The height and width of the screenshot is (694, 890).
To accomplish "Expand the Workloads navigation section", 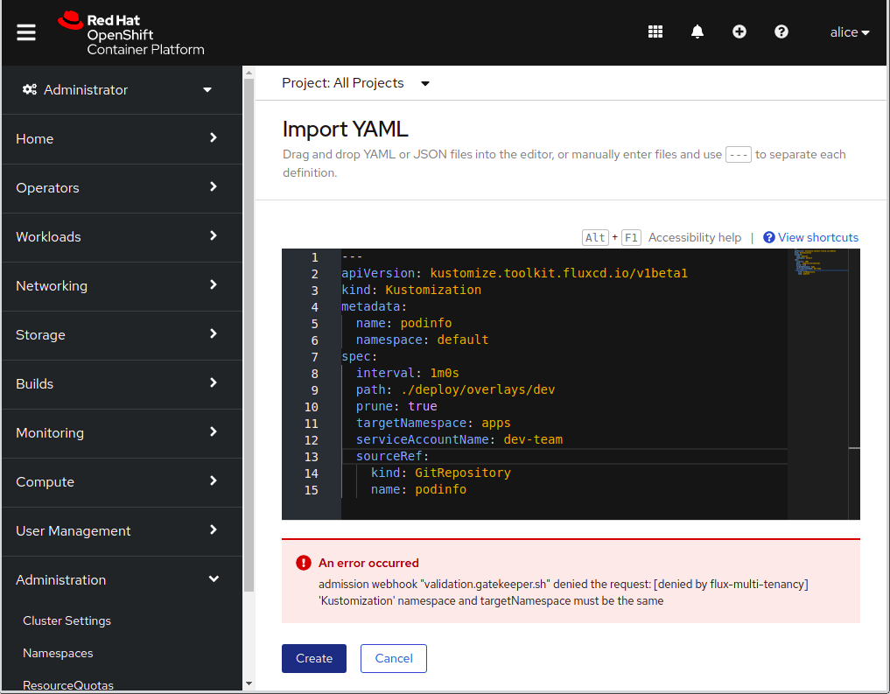I will pos(122,236).
